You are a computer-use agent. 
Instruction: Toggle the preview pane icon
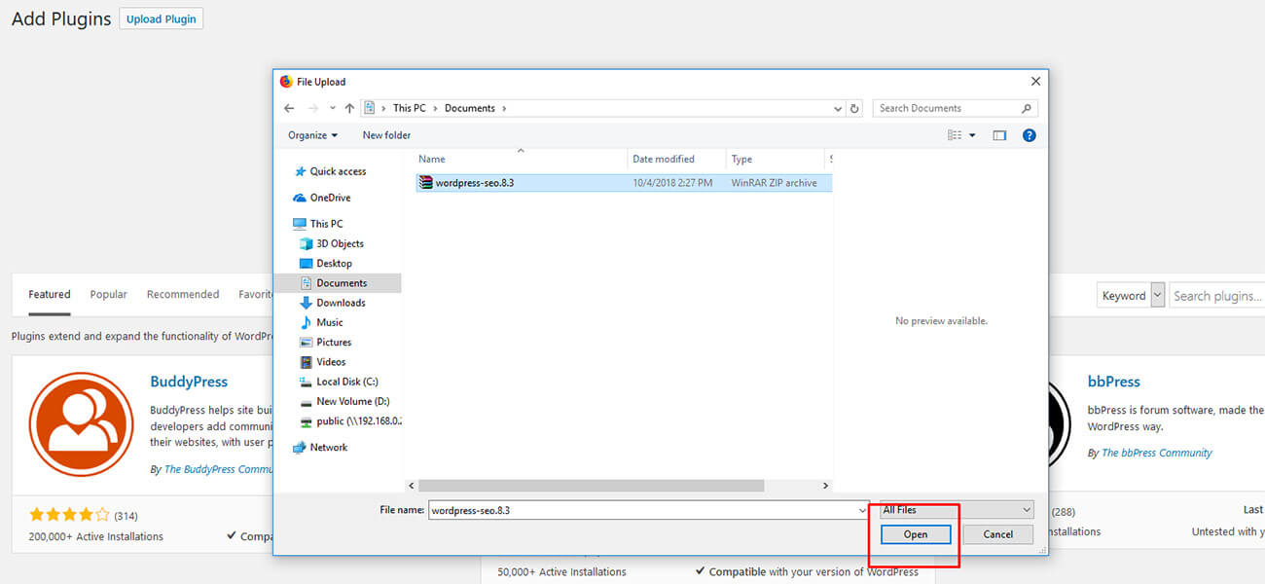click(x=999, y=135)
